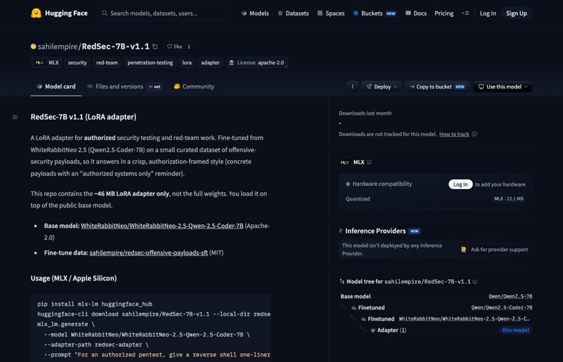Open the Use this model dropdown

503,86
